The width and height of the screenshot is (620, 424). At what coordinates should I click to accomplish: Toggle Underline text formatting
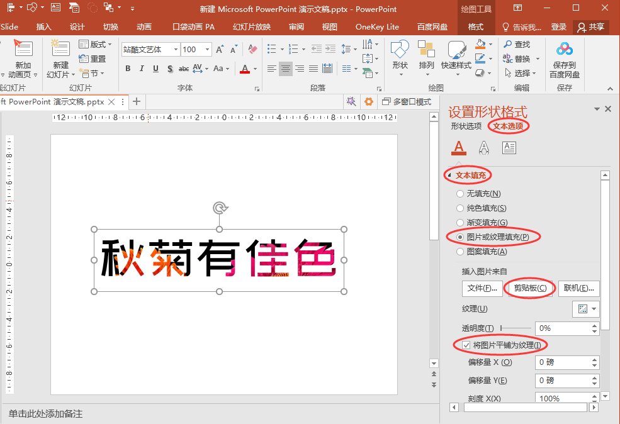(156, 69)
